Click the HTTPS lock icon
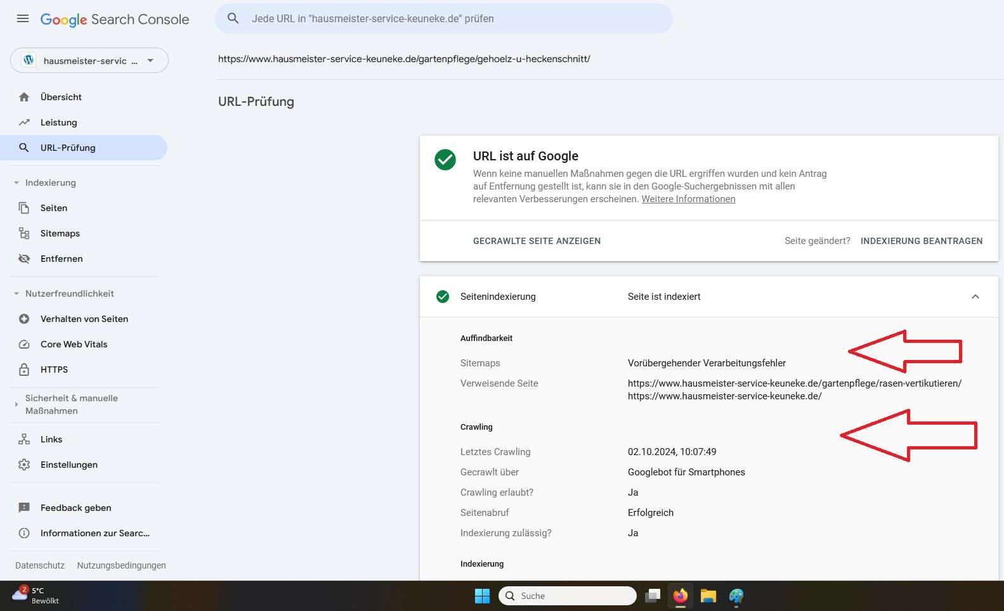1004x611 pixels. (x=24, y=370)
